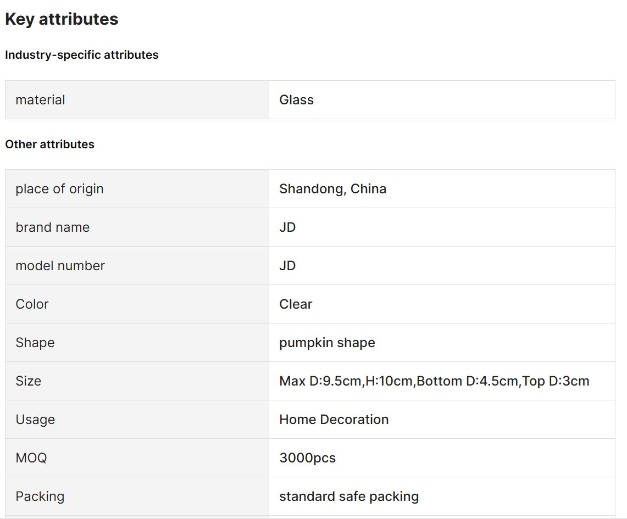
Task: Click the 'Industry-specific attributes' subheading
Action: click(x=82, y=55)
